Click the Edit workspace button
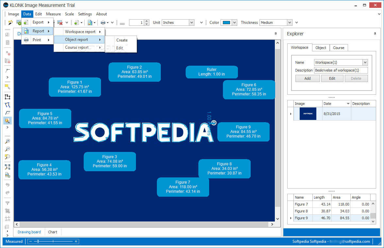Image resolution: width=384 pixels, height=248 pixels. [332, 78]
